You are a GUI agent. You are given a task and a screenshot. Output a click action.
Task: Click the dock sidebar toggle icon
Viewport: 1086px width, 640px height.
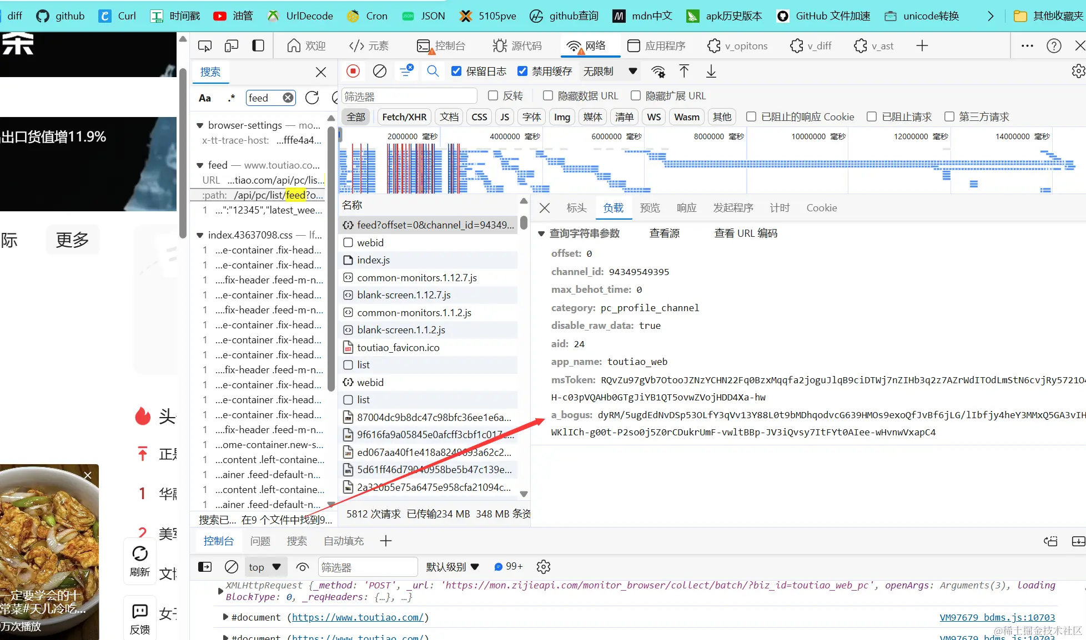[258, 46]
